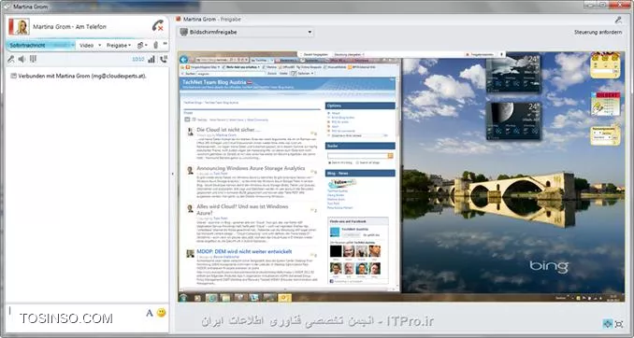Show the dial pad
The height and width of the screenshot is (338, 634).
[x=33, y=59]
